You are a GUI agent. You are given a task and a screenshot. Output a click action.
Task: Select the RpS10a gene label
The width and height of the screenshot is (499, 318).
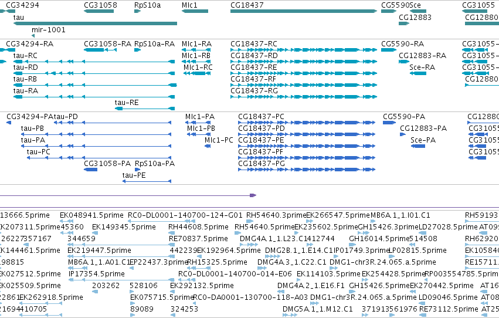click(148, 5)
